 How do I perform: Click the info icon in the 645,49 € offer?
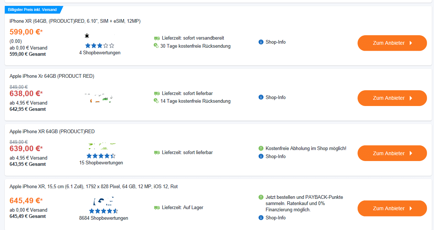tap(261, 218)
